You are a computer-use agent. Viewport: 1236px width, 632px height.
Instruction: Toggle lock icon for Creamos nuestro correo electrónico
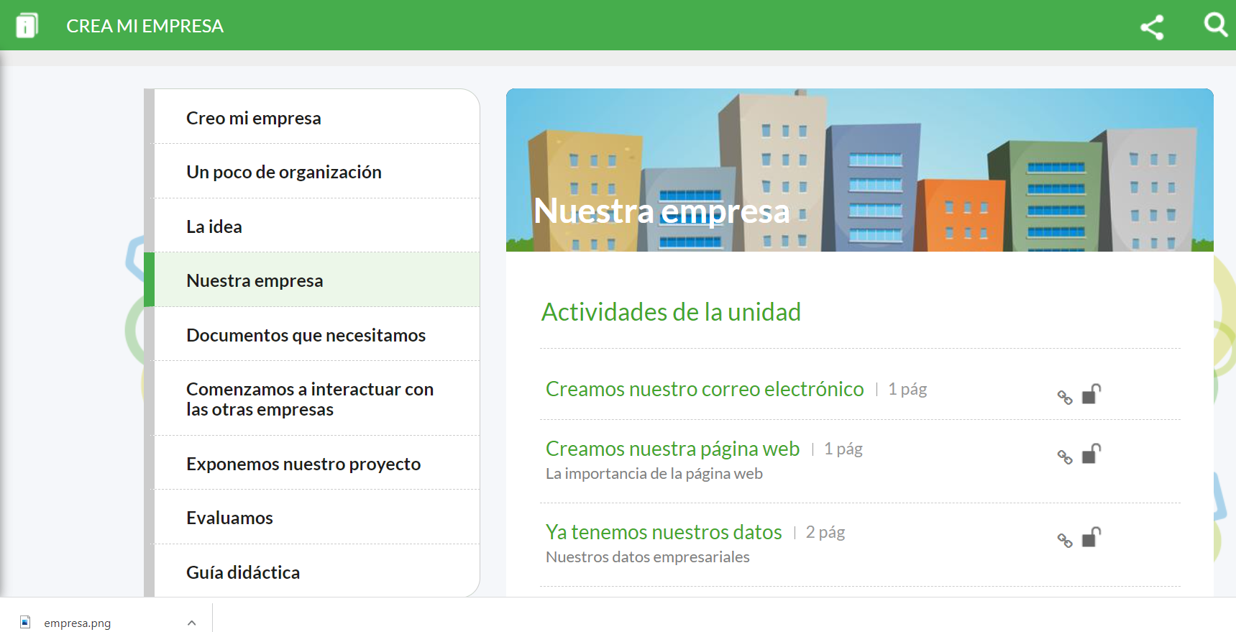coord(1091,393)
